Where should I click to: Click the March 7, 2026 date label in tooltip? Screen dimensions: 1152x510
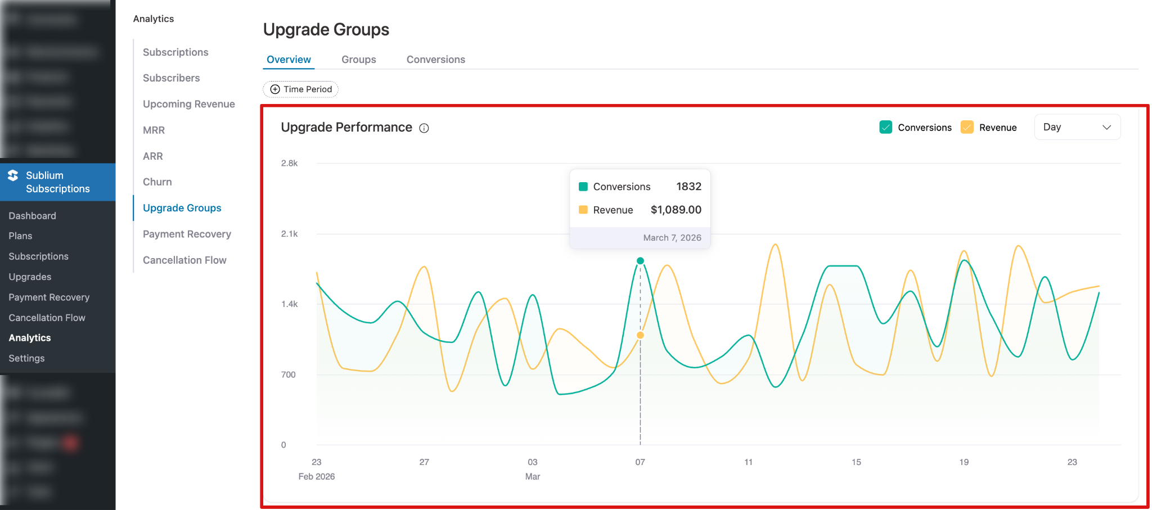[672, 237]
